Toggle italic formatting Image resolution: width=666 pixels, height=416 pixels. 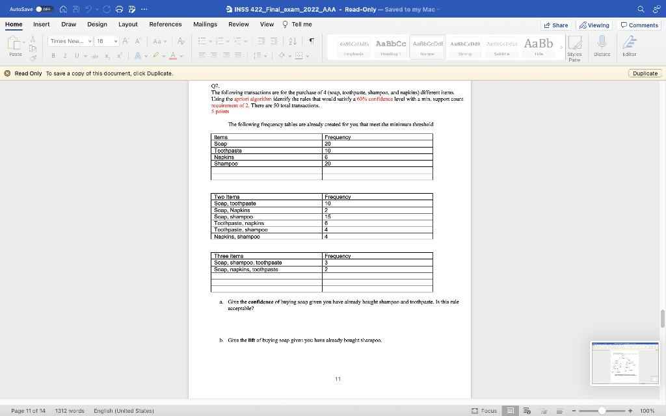(x=65, y=56)
